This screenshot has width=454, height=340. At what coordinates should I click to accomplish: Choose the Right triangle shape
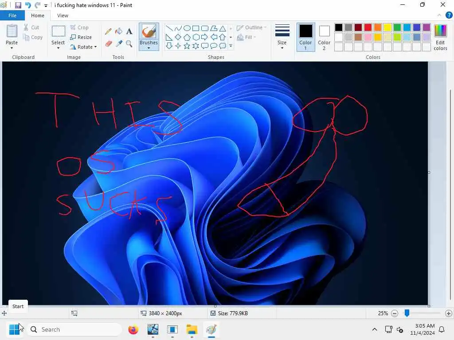pos(169,37)
